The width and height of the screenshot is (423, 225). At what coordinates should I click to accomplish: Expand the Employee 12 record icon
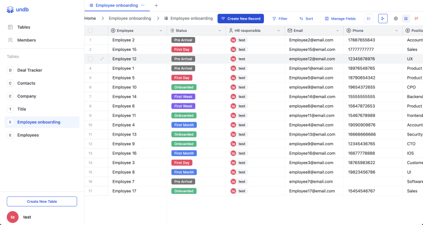pos(102,59)
